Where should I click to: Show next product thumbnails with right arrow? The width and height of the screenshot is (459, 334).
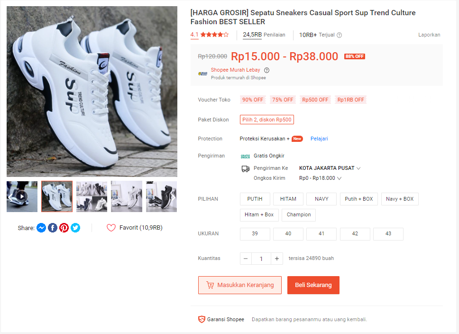tap(173, 196)
